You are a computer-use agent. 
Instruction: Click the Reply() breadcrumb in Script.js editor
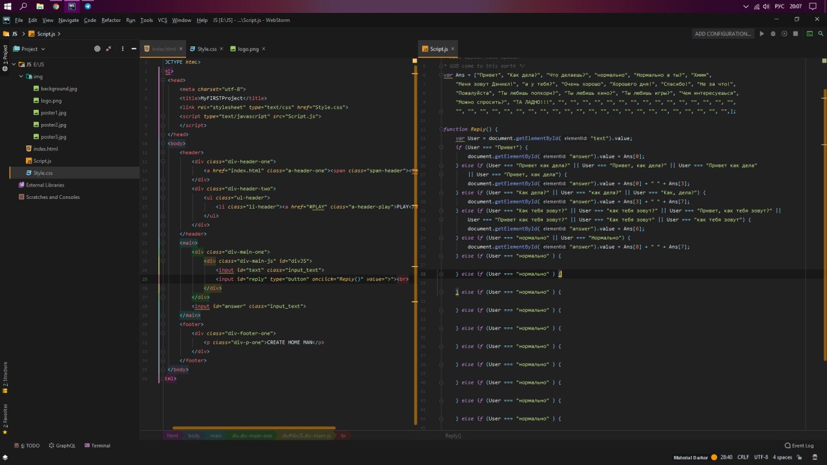click(x=453, y=436)
